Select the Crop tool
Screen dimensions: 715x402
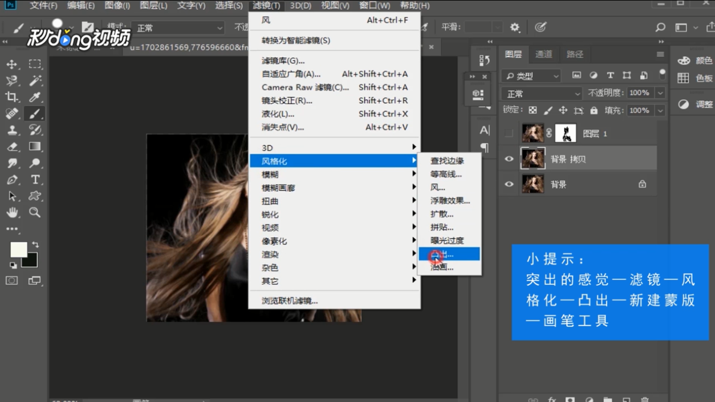12,98
